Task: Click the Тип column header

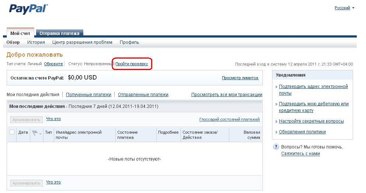Action: point(49,132)
